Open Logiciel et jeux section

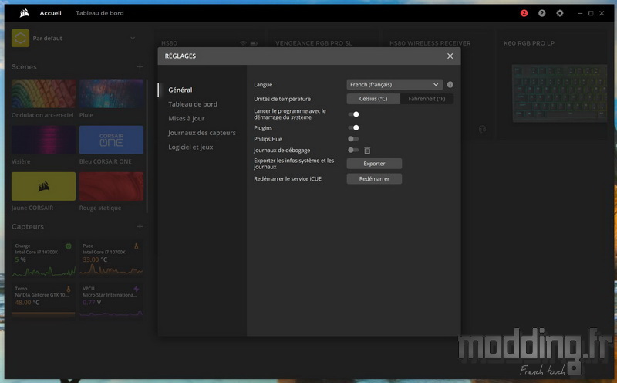point(190,147)
